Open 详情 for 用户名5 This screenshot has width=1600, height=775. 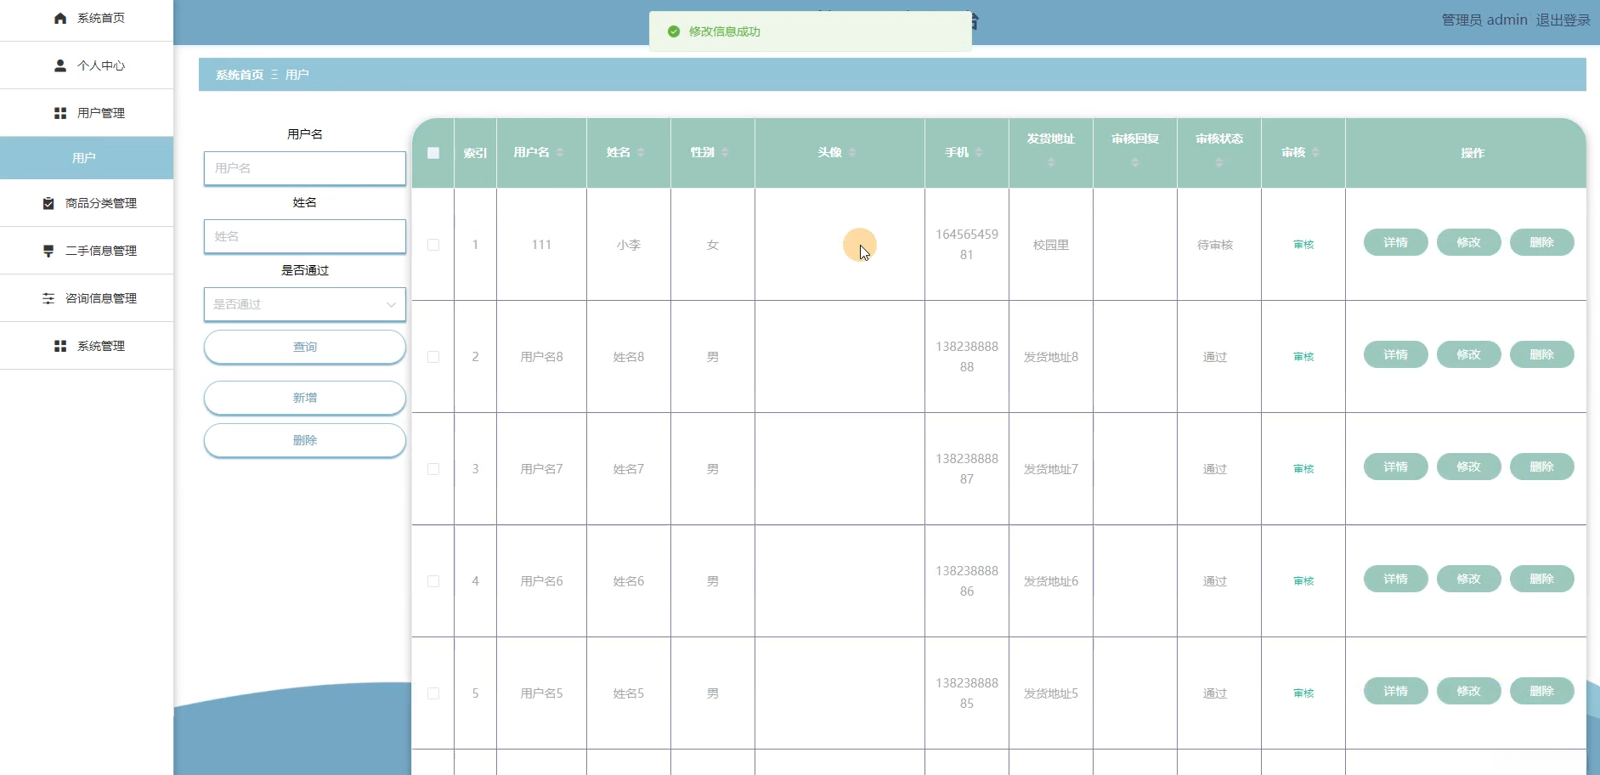pyautogui.click(x=1396, y=691)
